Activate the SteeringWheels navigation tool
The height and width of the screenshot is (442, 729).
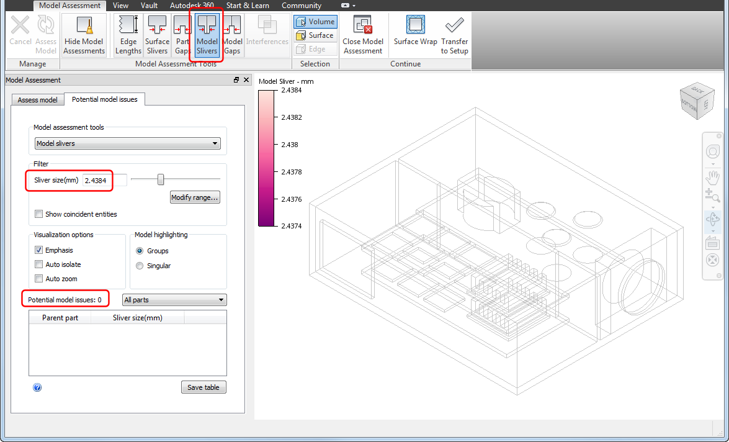pyautogui.click(x=713, y=151)
